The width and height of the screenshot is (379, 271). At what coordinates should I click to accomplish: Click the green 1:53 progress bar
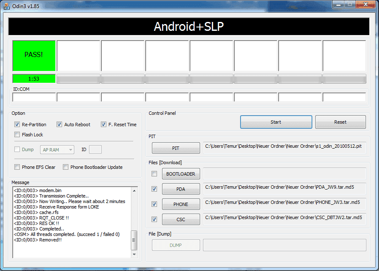coord(34,79)
